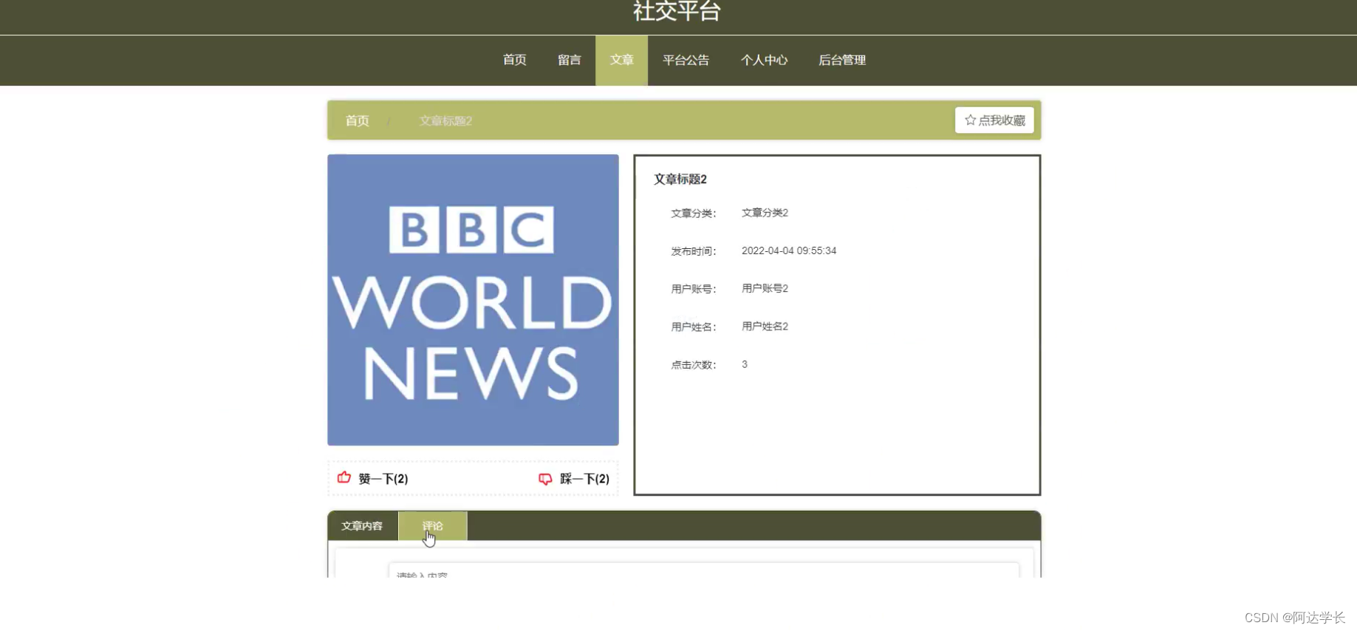The image size is (1357, 631).
Task: Click the 社交平台 site title
Action: (x=677, y=11)
